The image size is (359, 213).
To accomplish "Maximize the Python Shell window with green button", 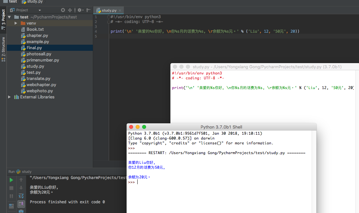I will tap(144, 127).
